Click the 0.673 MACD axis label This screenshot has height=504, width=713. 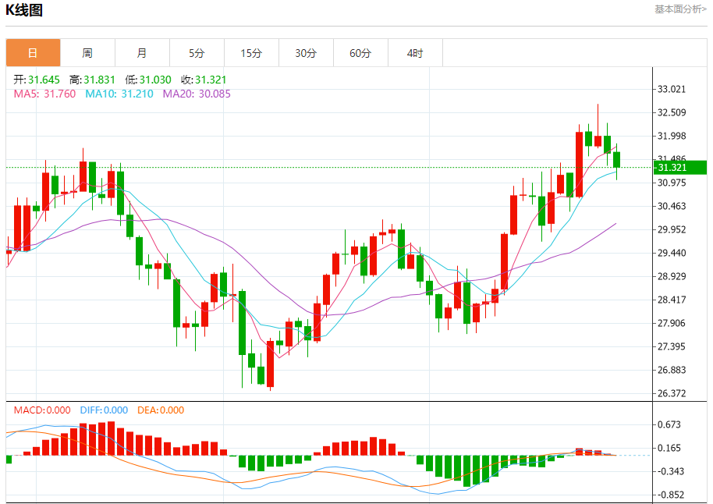[669, 425]
